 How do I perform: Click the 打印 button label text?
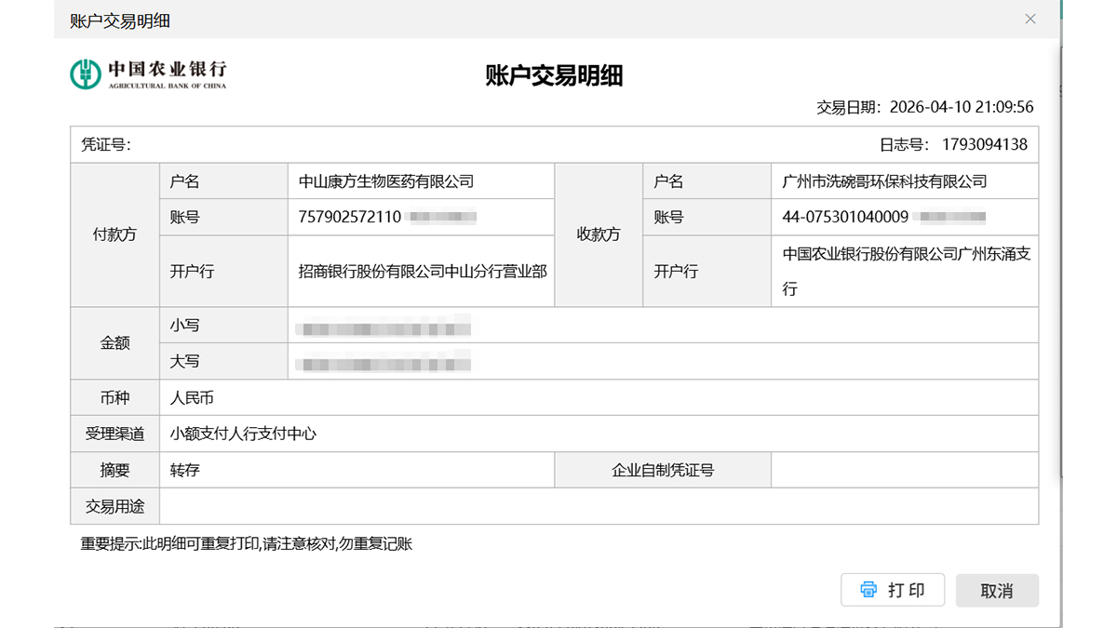[x=906, y=590]
